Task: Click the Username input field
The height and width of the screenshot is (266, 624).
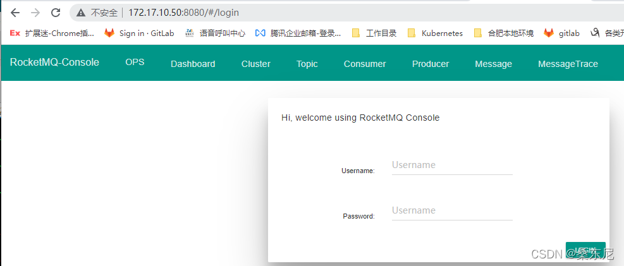Action: coord(452,166)
